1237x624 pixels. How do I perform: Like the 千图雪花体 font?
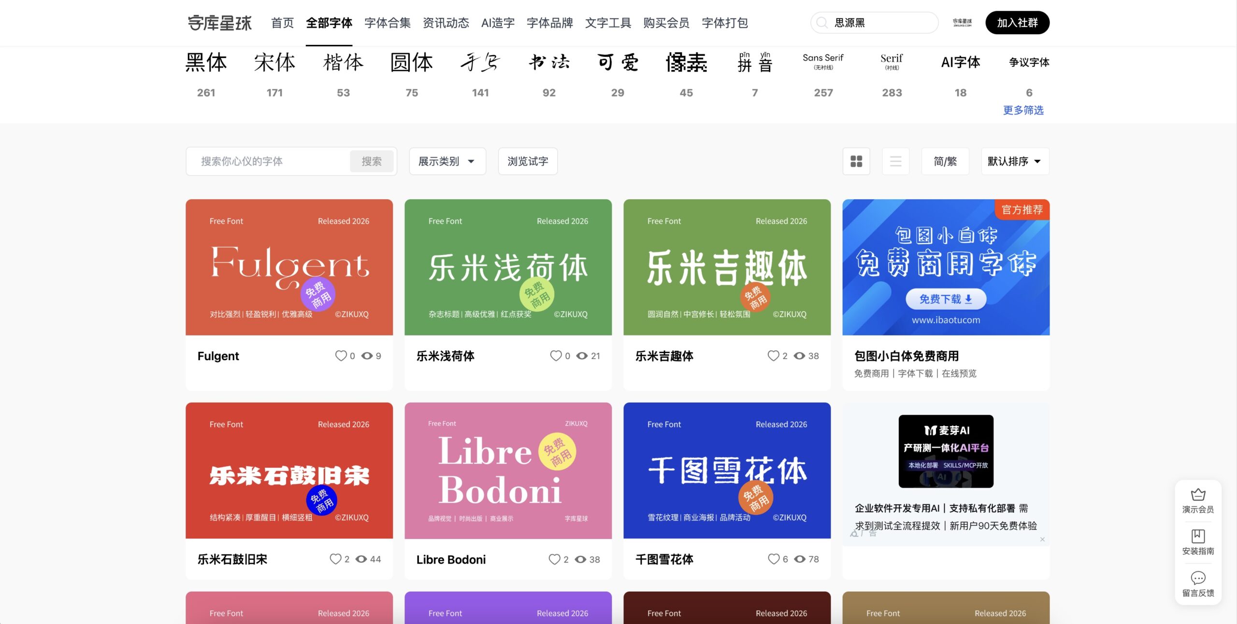[x=774, y=559]
